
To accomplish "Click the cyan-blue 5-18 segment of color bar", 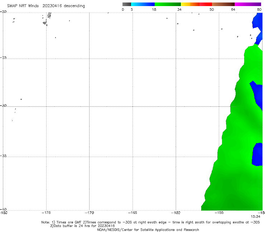I will point(143,4).
